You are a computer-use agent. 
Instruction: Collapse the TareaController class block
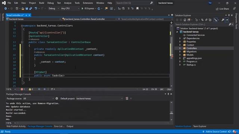click(x=22, y=42)
